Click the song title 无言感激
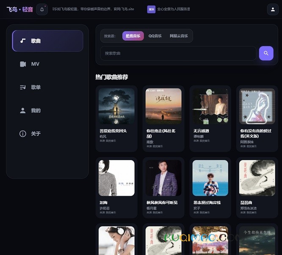This screenshot has width=282, height=255. tap(201, 131)
